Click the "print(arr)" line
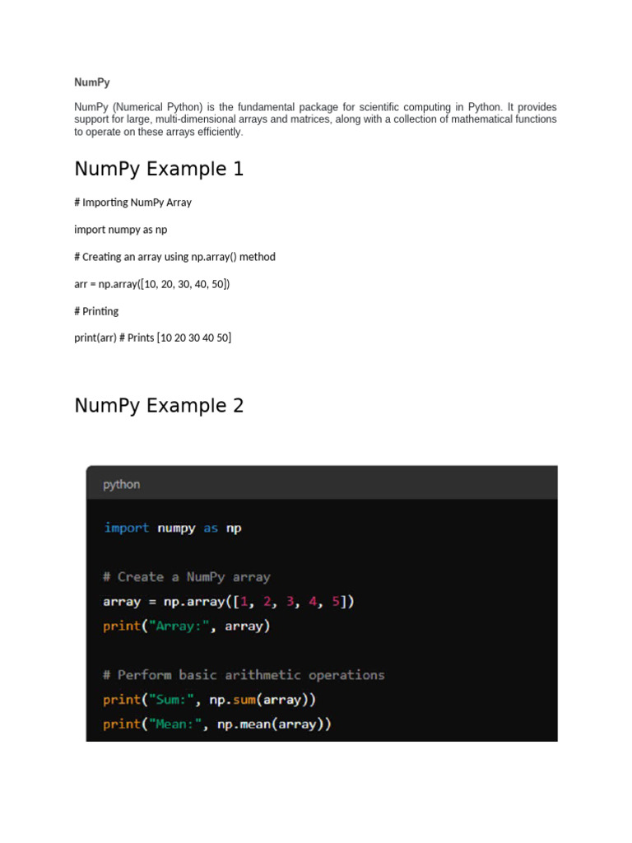632x843 pixels. point(152,338)
